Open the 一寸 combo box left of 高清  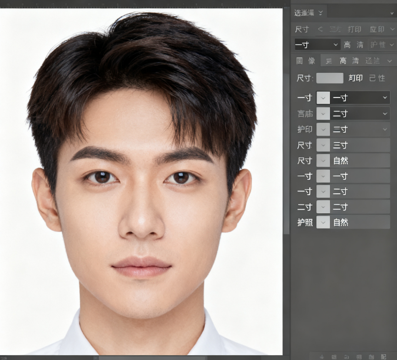click(317, 45)
